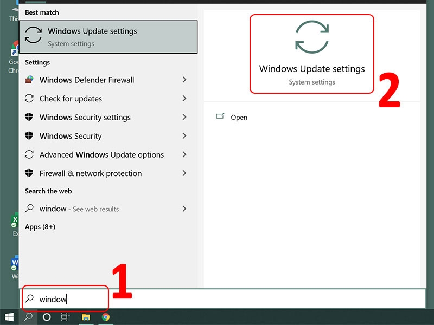This screenshot has height=325, width=434.
Task: Open Cortana circle on the taskbar
Action: coord(47,317)
